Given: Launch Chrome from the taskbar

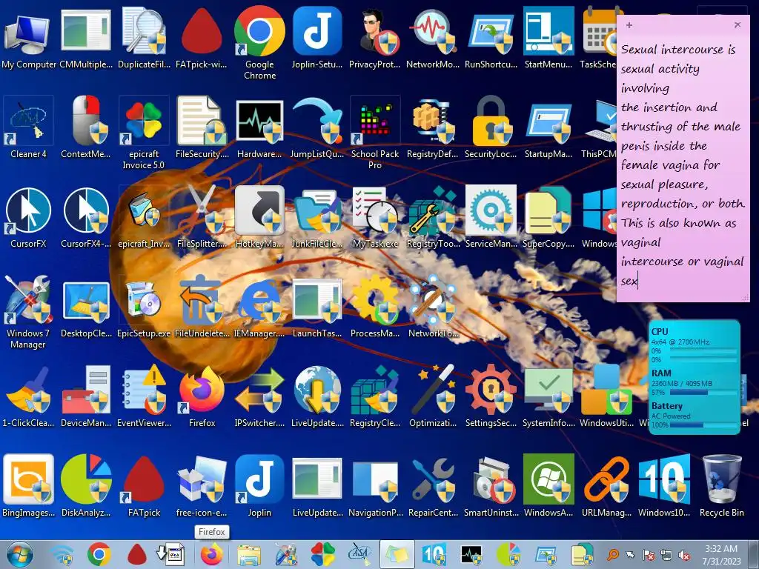Looking at the screenshot, I should coord(99,554).
